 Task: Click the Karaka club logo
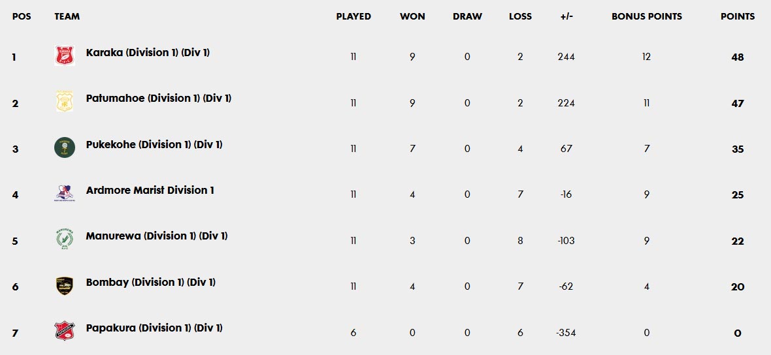coord(64,56)
